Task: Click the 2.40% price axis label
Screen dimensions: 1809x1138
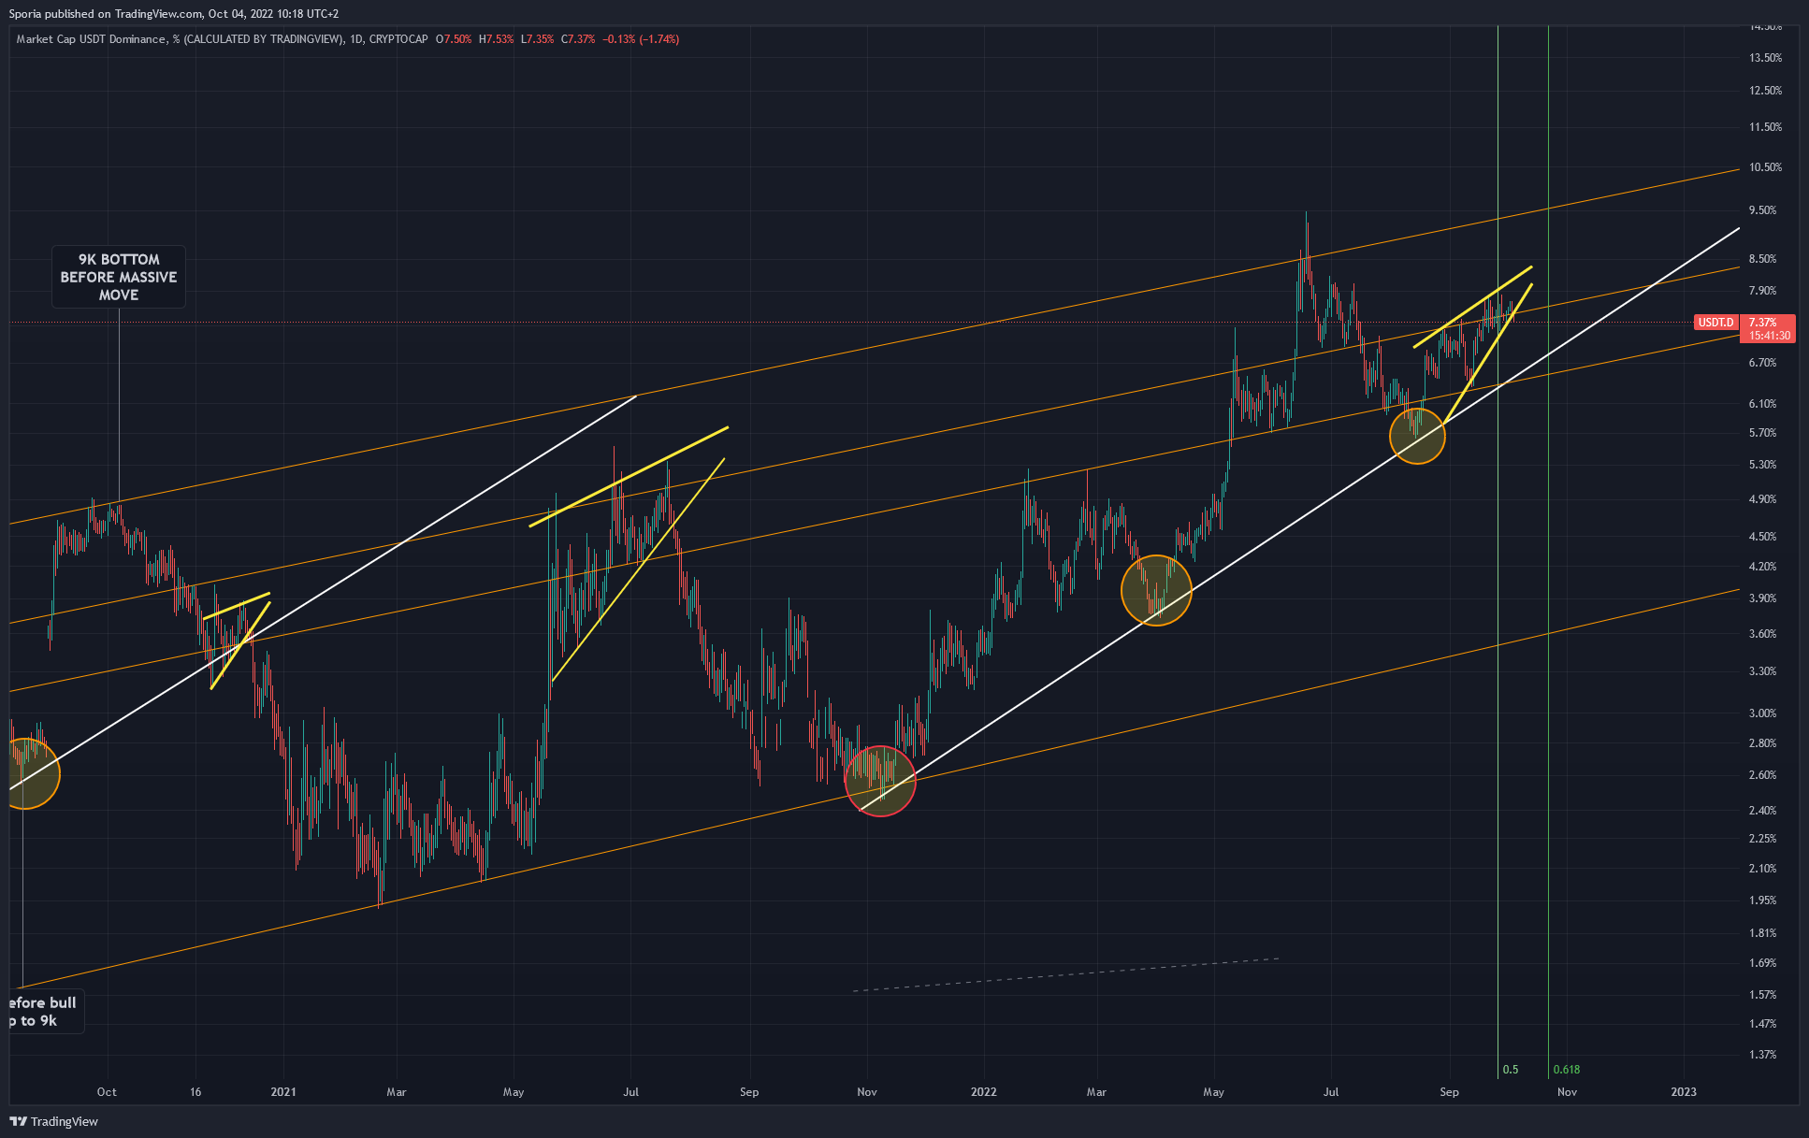Action: [x=1763, y=811]
